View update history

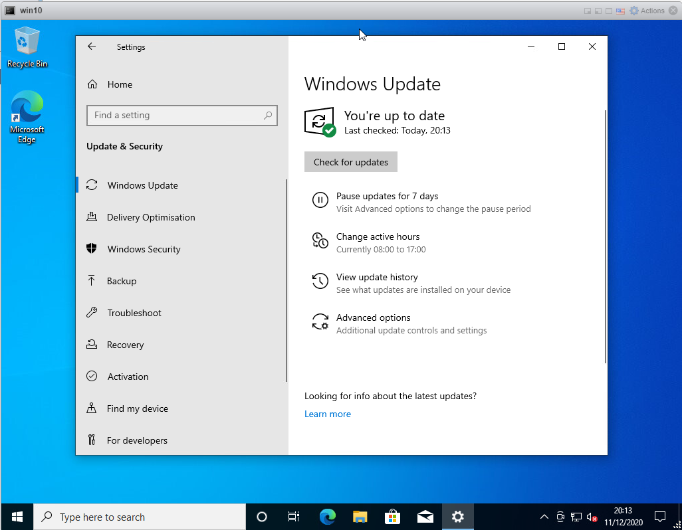click(377, 278)
